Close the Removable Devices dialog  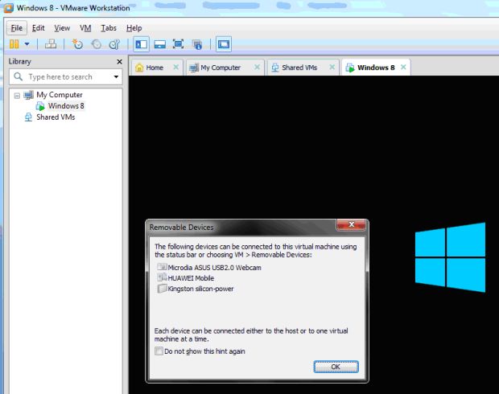tap(351, 224)
